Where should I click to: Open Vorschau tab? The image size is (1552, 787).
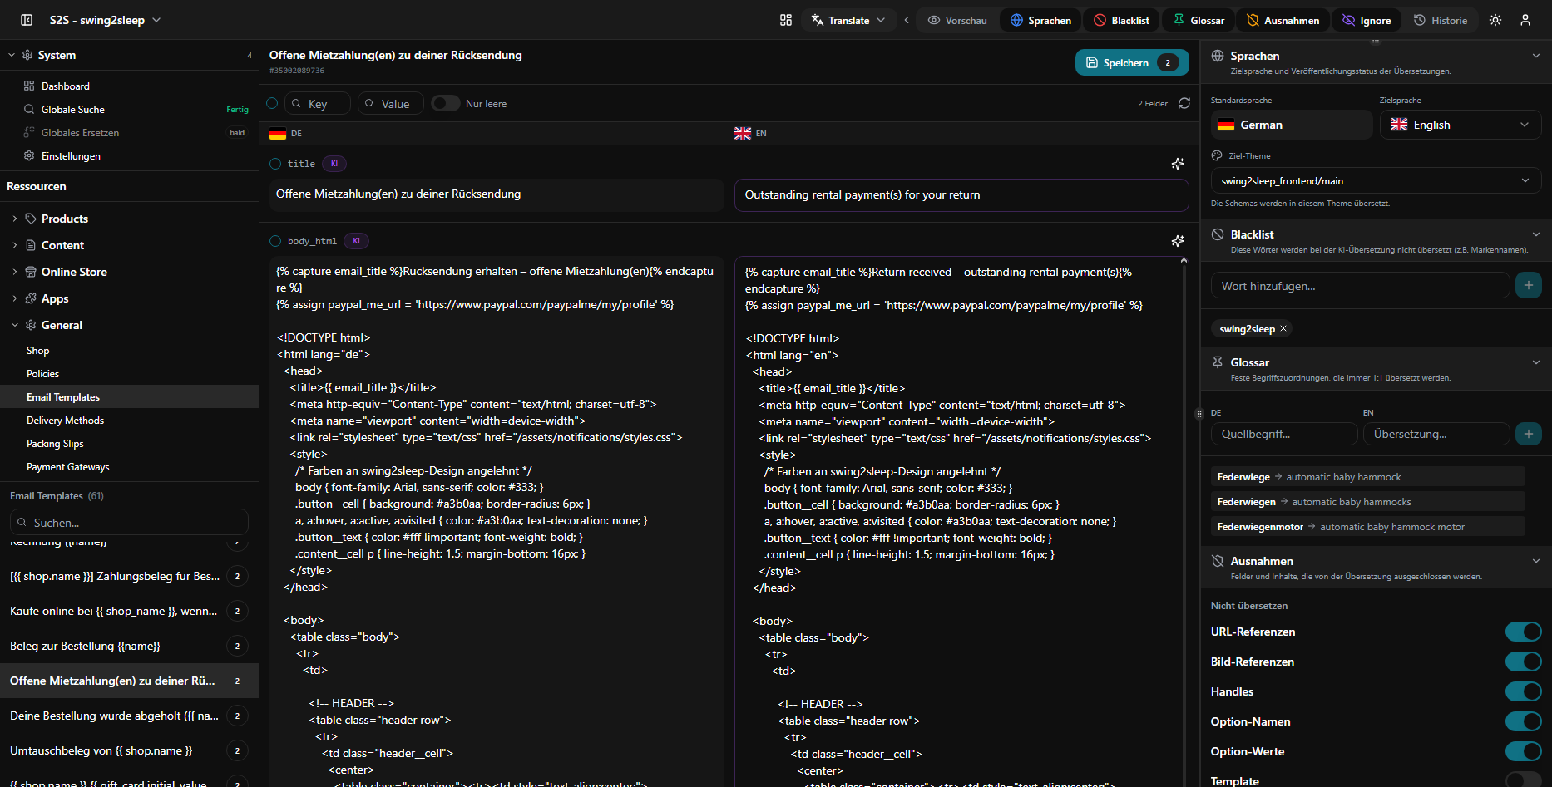coord(957,20)
